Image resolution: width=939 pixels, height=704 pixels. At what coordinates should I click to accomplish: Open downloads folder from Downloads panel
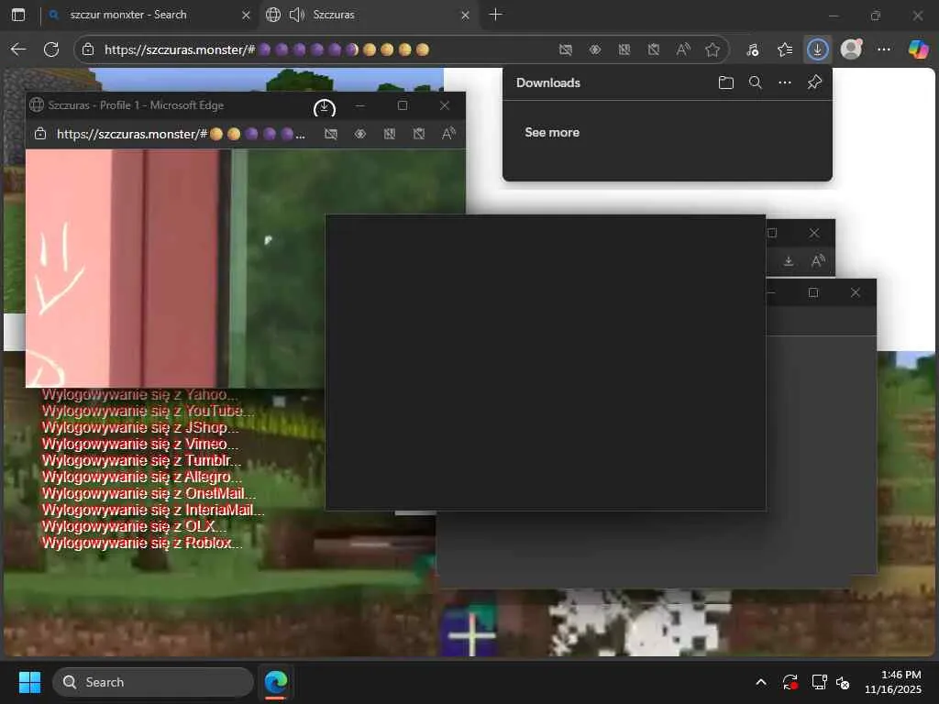coord(726,82)
